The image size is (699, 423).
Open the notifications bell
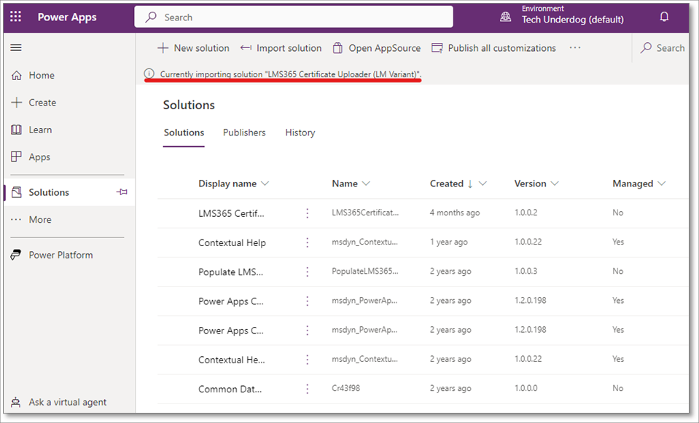pyautogui.click(x=664, y=17)
